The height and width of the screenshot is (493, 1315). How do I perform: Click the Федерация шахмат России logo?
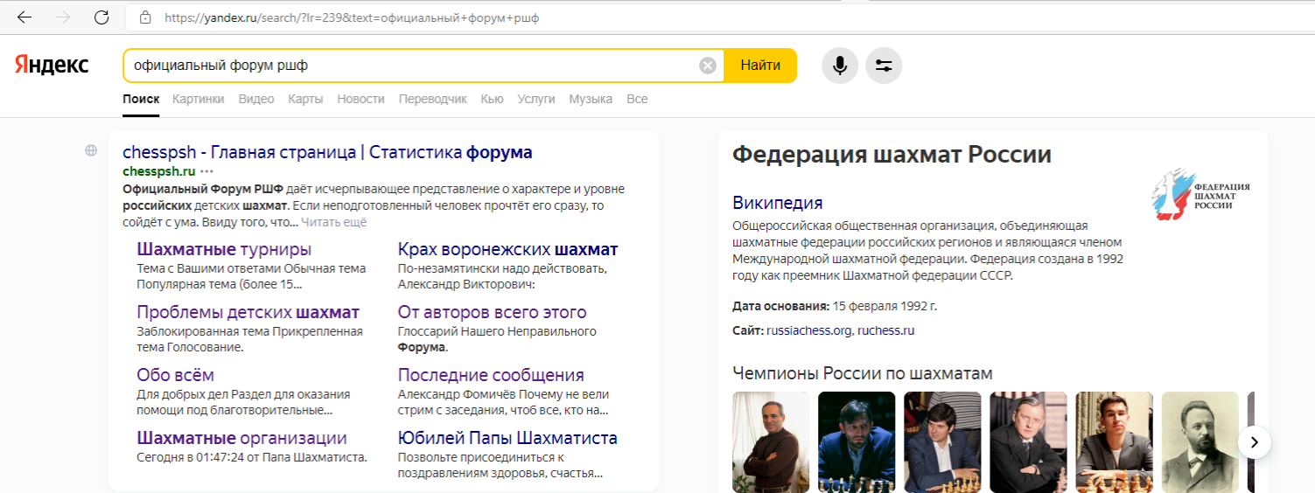pos(1200,193)
